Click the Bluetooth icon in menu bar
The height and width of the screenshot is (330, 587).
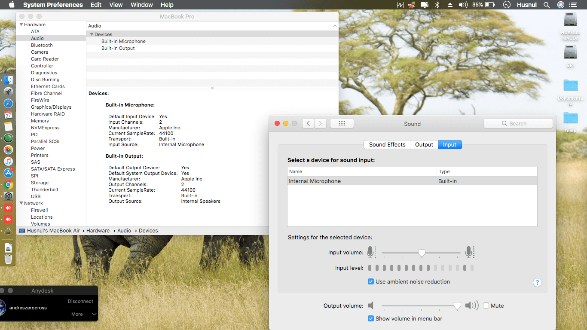437,5
